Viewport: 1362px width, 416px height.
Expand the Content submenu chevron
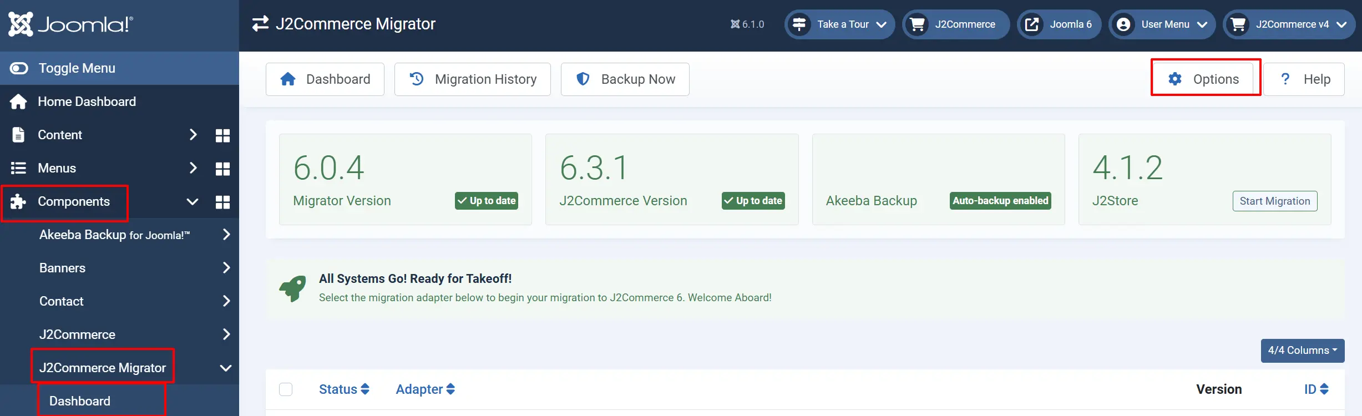(193, 135)
